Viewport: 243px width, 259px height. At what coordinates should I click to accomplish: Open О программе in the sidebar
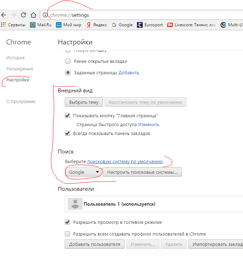point(21,101)
